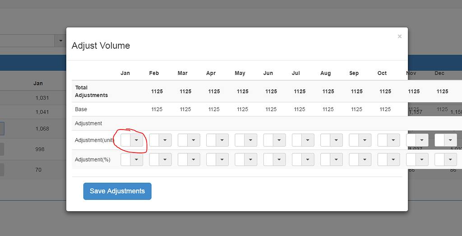The height and width of the screenshot is (236, 462).
Task: Click the Feb Adjustment(%) input field
Action: pyautogui.click(x=154, y=160)
